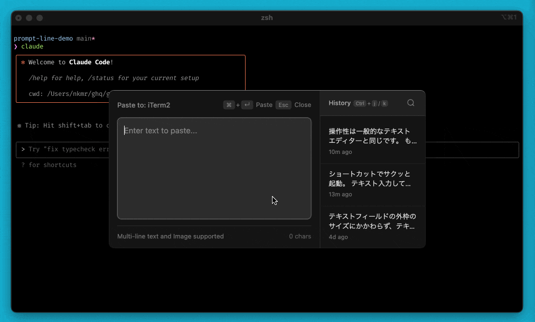Click 'Welcome to Claude Code!' text in terminal
535x322 pixels.
71,62
